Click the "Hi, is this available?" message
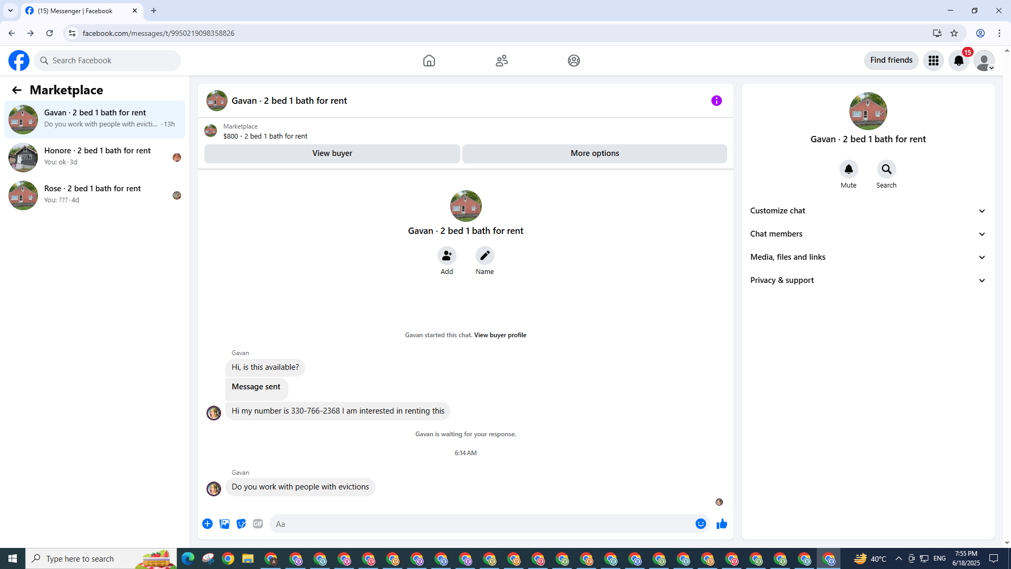The image size is (1011, 569). 265,367
